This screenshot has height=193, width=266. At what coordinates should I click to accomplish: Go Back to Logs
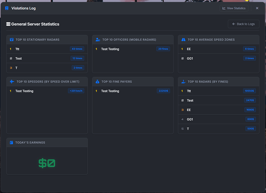coord(243,24)
